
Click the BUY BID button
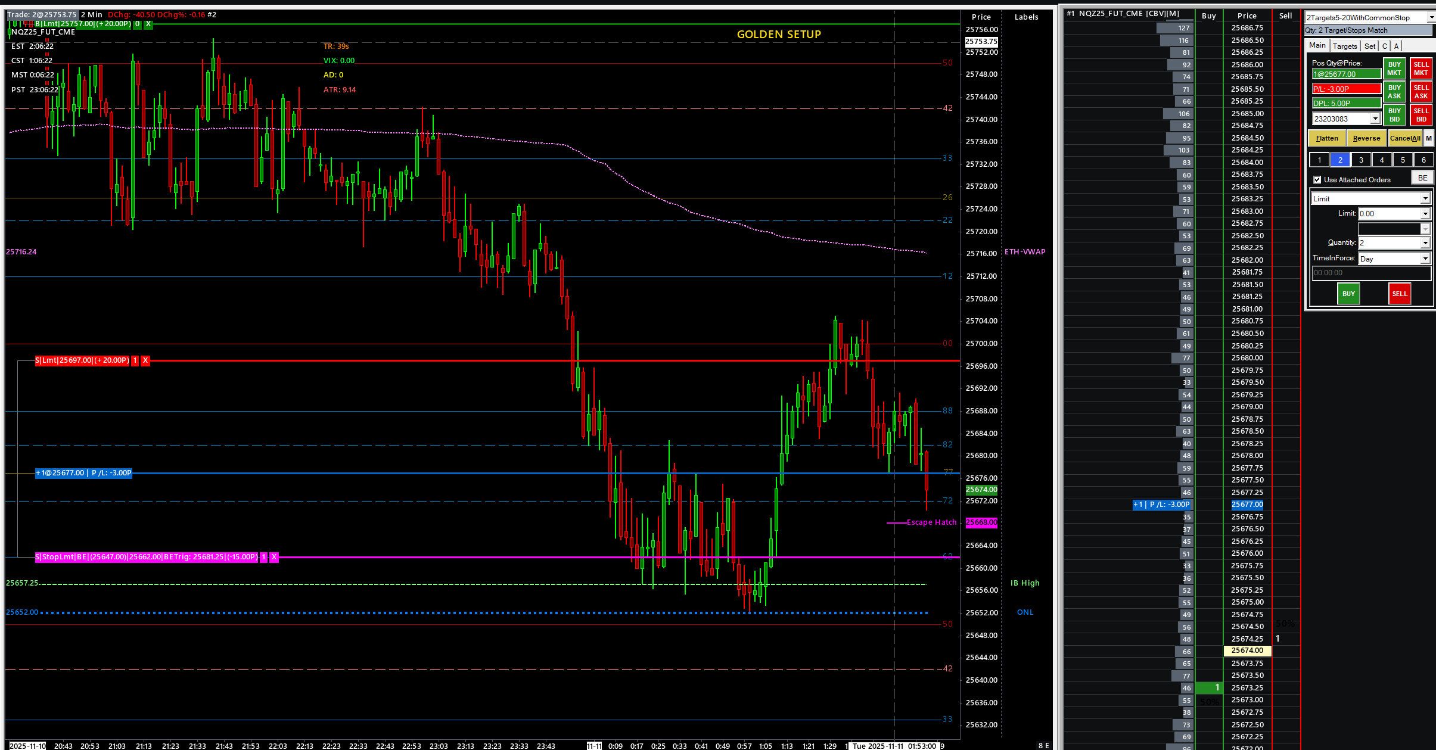click(x=1394, y=115)
